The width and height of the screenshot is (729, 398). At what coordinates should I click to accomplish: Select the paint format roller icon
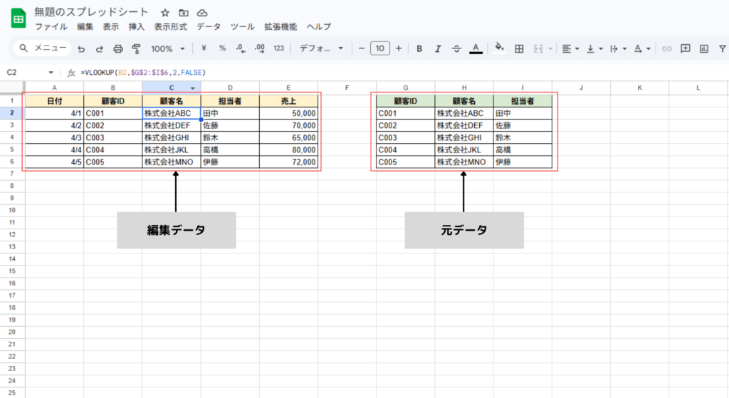[x=136, y=48]
